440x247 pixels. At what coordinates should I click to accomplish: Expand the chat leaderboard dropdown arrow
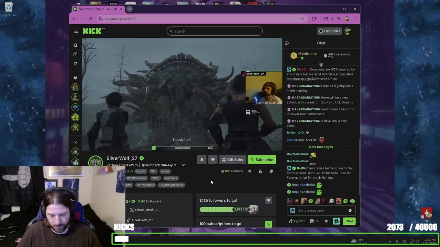pyautogui.click(x=321, y=65)
